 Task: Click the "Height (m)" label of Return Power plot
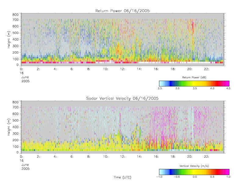[x=9, y=40]
